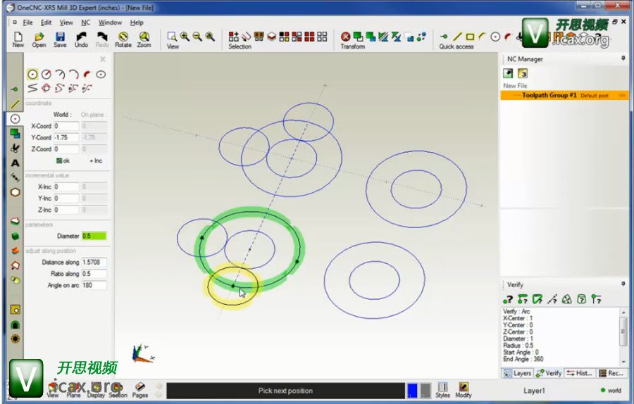Select the scissors trim tool in sidebar
Screen dimensions: 634x404
[x=15, y=148]
